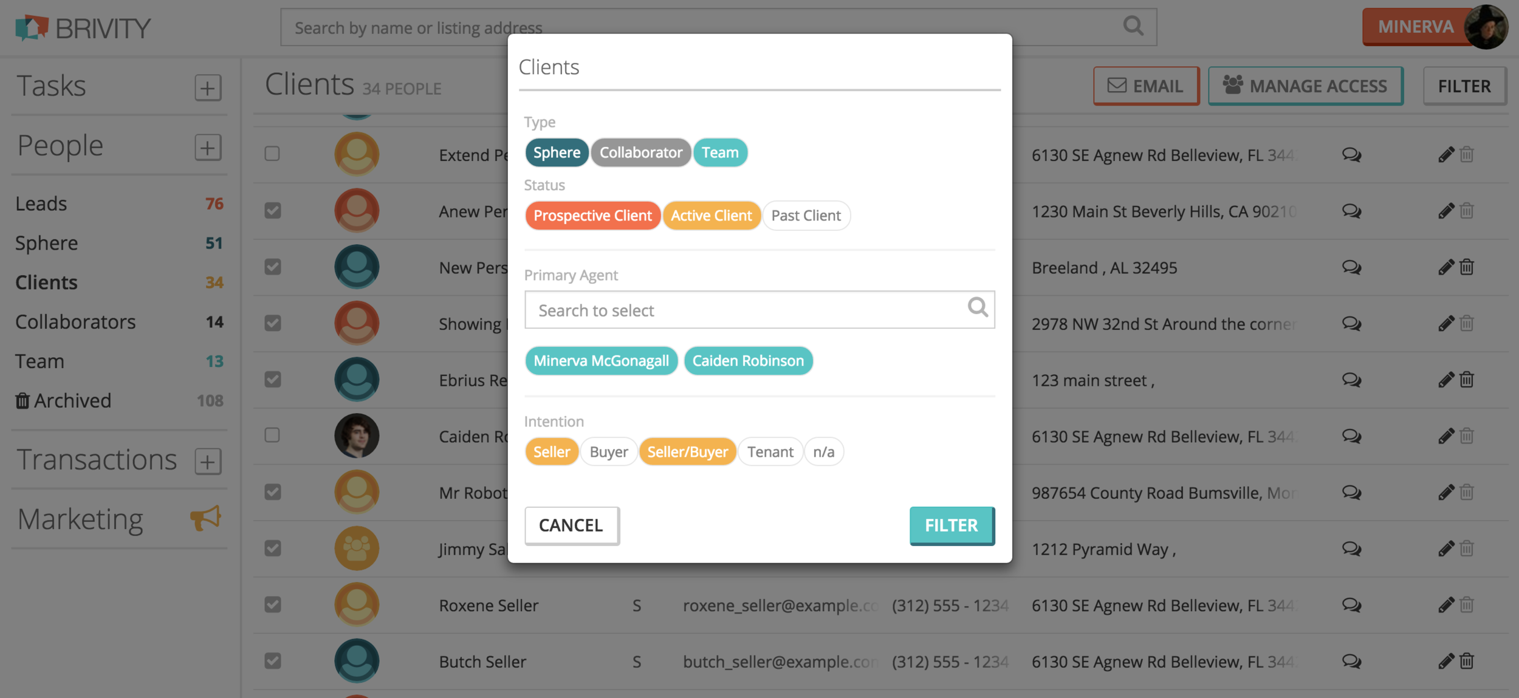Viewport: 1519px width, 698px height.
Task: Click the name or listing address search bar
Action: coord(718,27)
